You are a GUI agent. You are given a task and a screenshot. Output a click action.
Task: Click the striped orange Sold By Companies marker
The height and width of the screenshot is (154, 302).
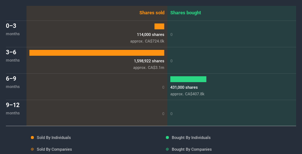tap(32, 149)
